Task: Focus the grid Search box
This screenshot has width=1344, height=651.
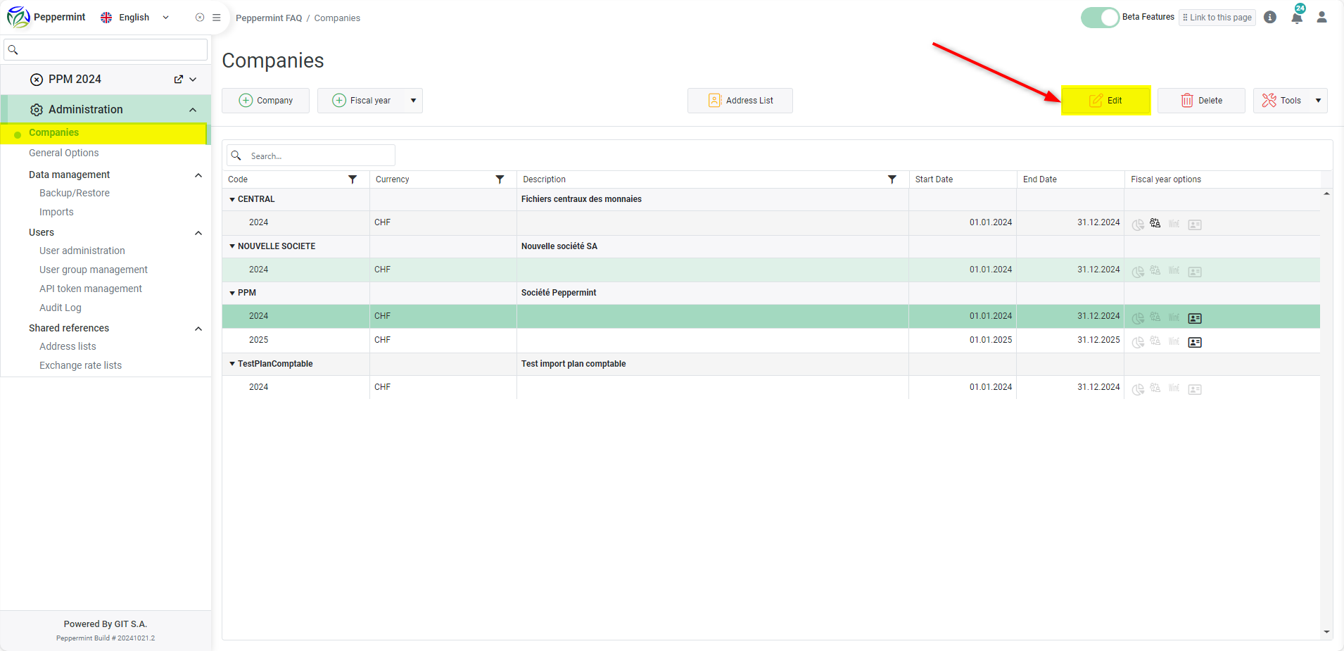Action: pyautogui.click(x=310, y=156)
